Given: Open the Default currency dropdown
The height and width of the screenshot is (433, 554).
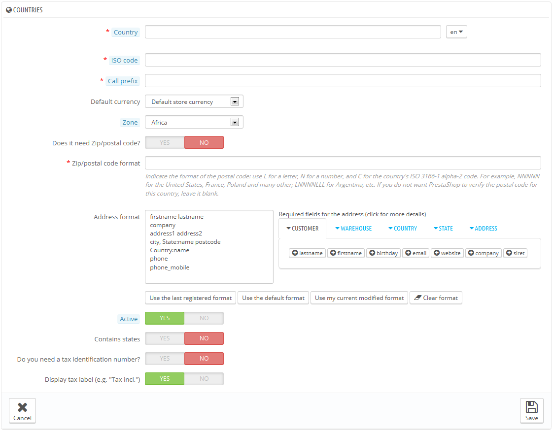Looking at the screenshot, I should (x=194, y=101).
